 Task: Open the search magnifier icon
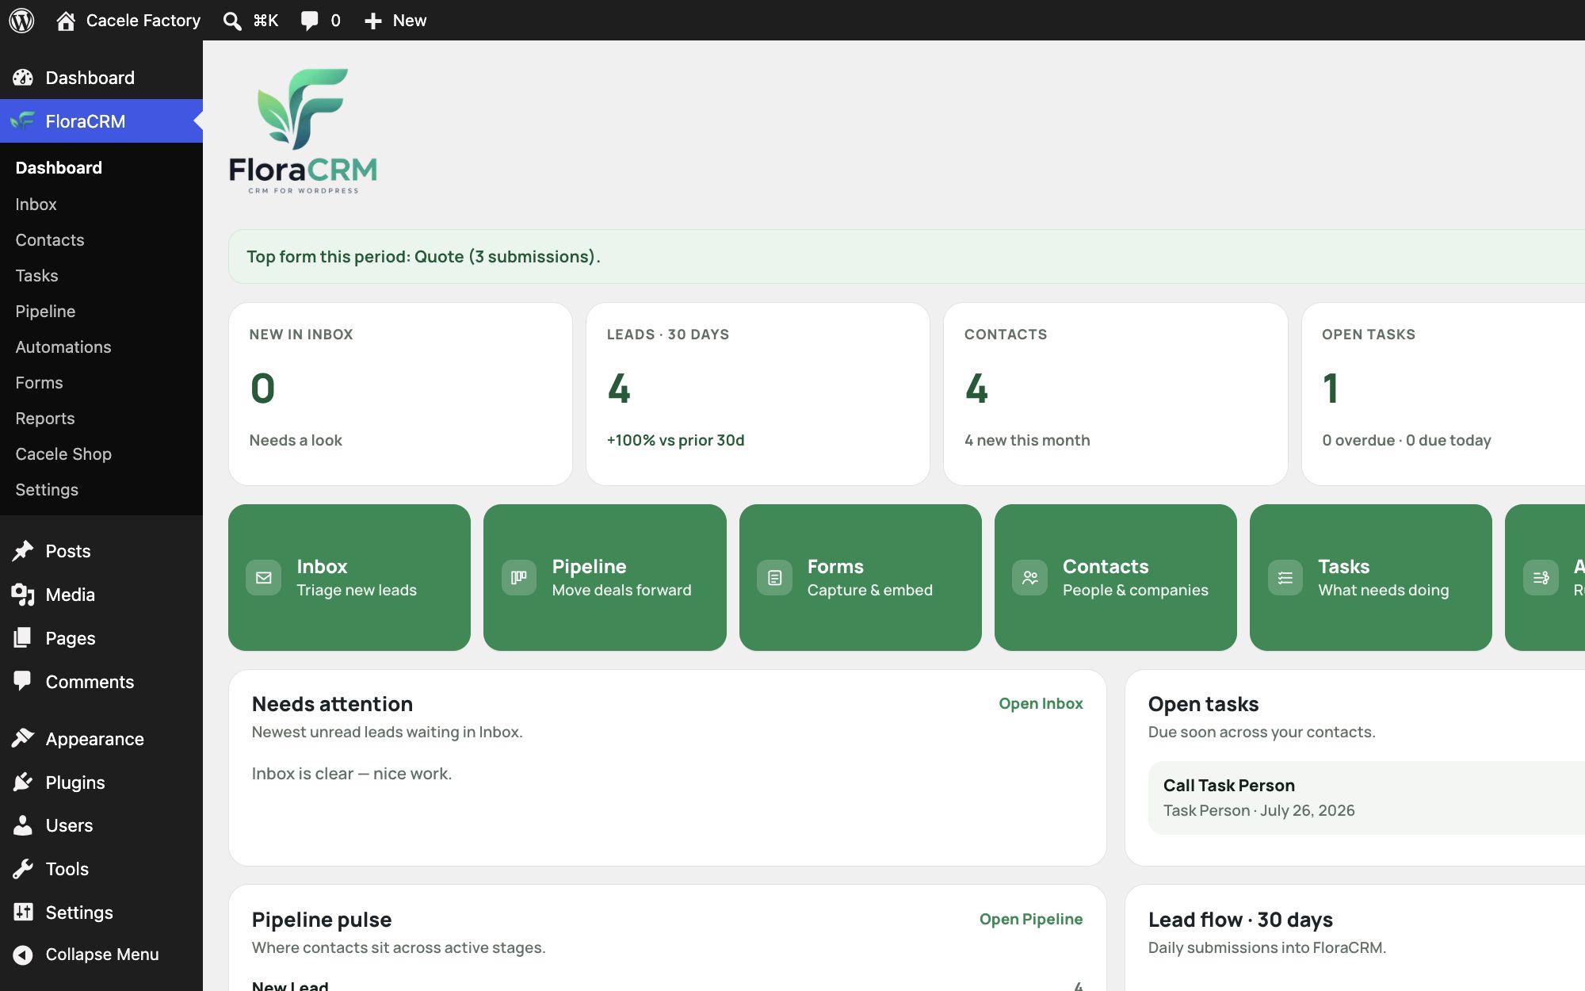point(232,21)
